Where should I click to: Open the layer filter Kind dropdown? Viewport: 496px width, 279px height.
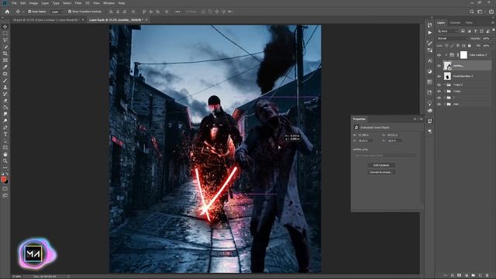(x=447, y=31)
